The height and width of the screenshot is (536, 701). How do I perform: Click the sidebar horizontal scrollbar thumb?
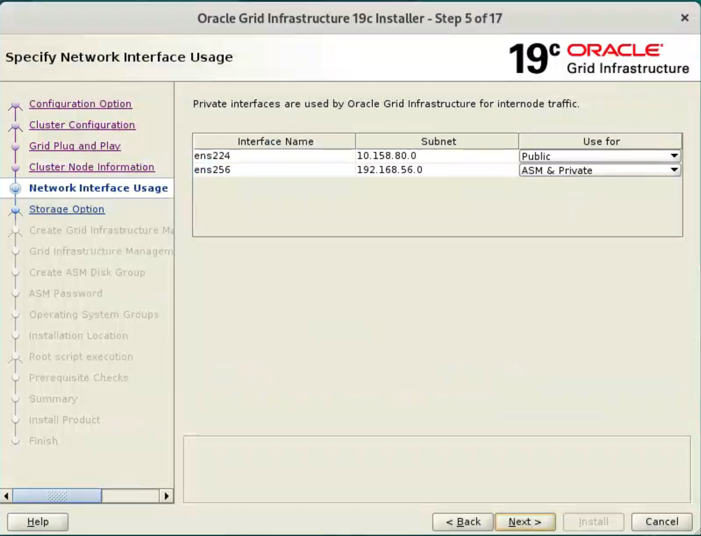(57, 496)
